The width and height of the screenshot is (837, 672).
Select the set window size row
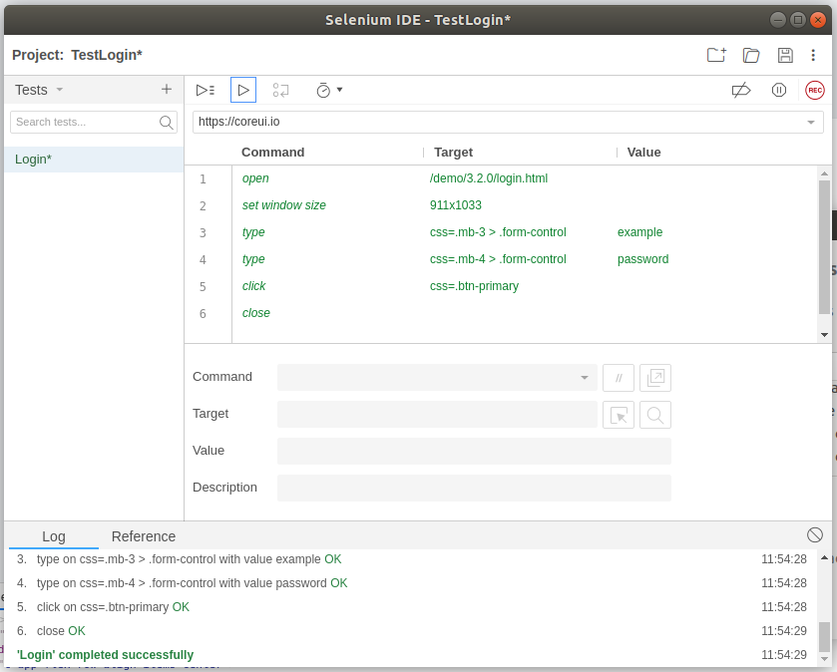pyautogui.click(x=501, y=205)
